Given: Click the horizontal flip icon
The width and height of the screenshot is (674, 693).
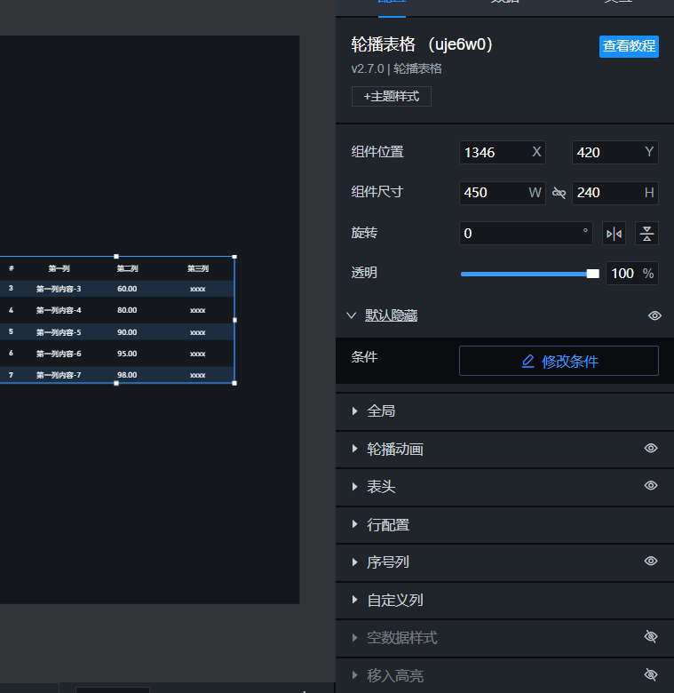Looking at the screenshot, I should 614,234.
